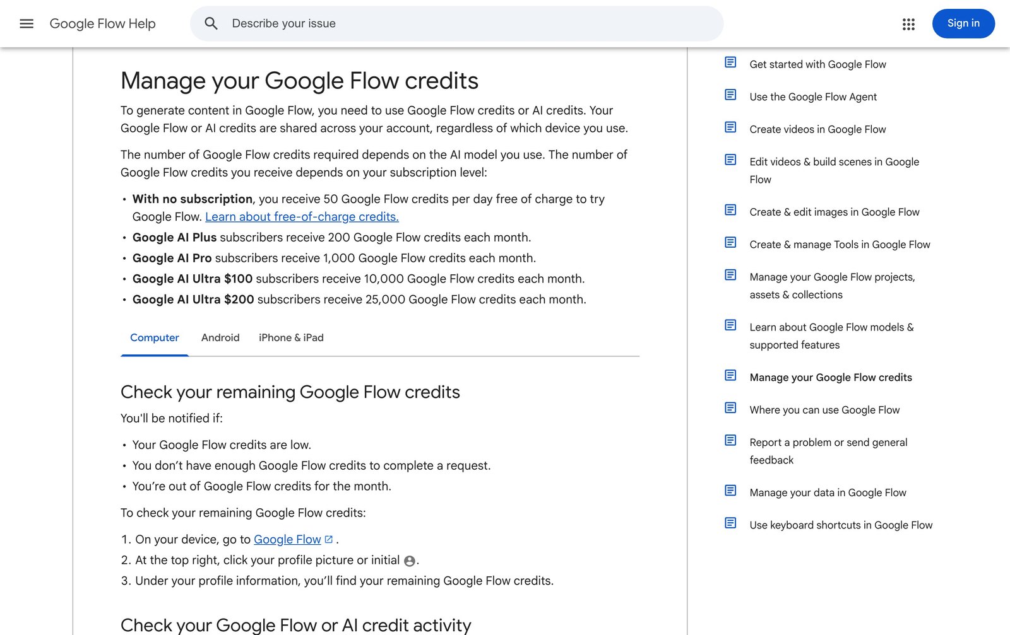1010x635 pixels.
Task: Click article icon beside Learn about Google Flow models
Action: click(730, 325)
